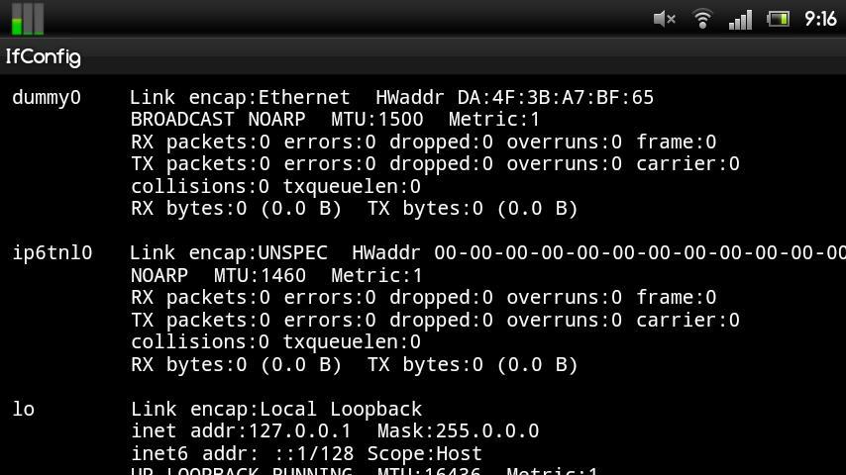Tap the MTU:1460 value for ip6tnl0
846x475 pixels.
point(260,276)
